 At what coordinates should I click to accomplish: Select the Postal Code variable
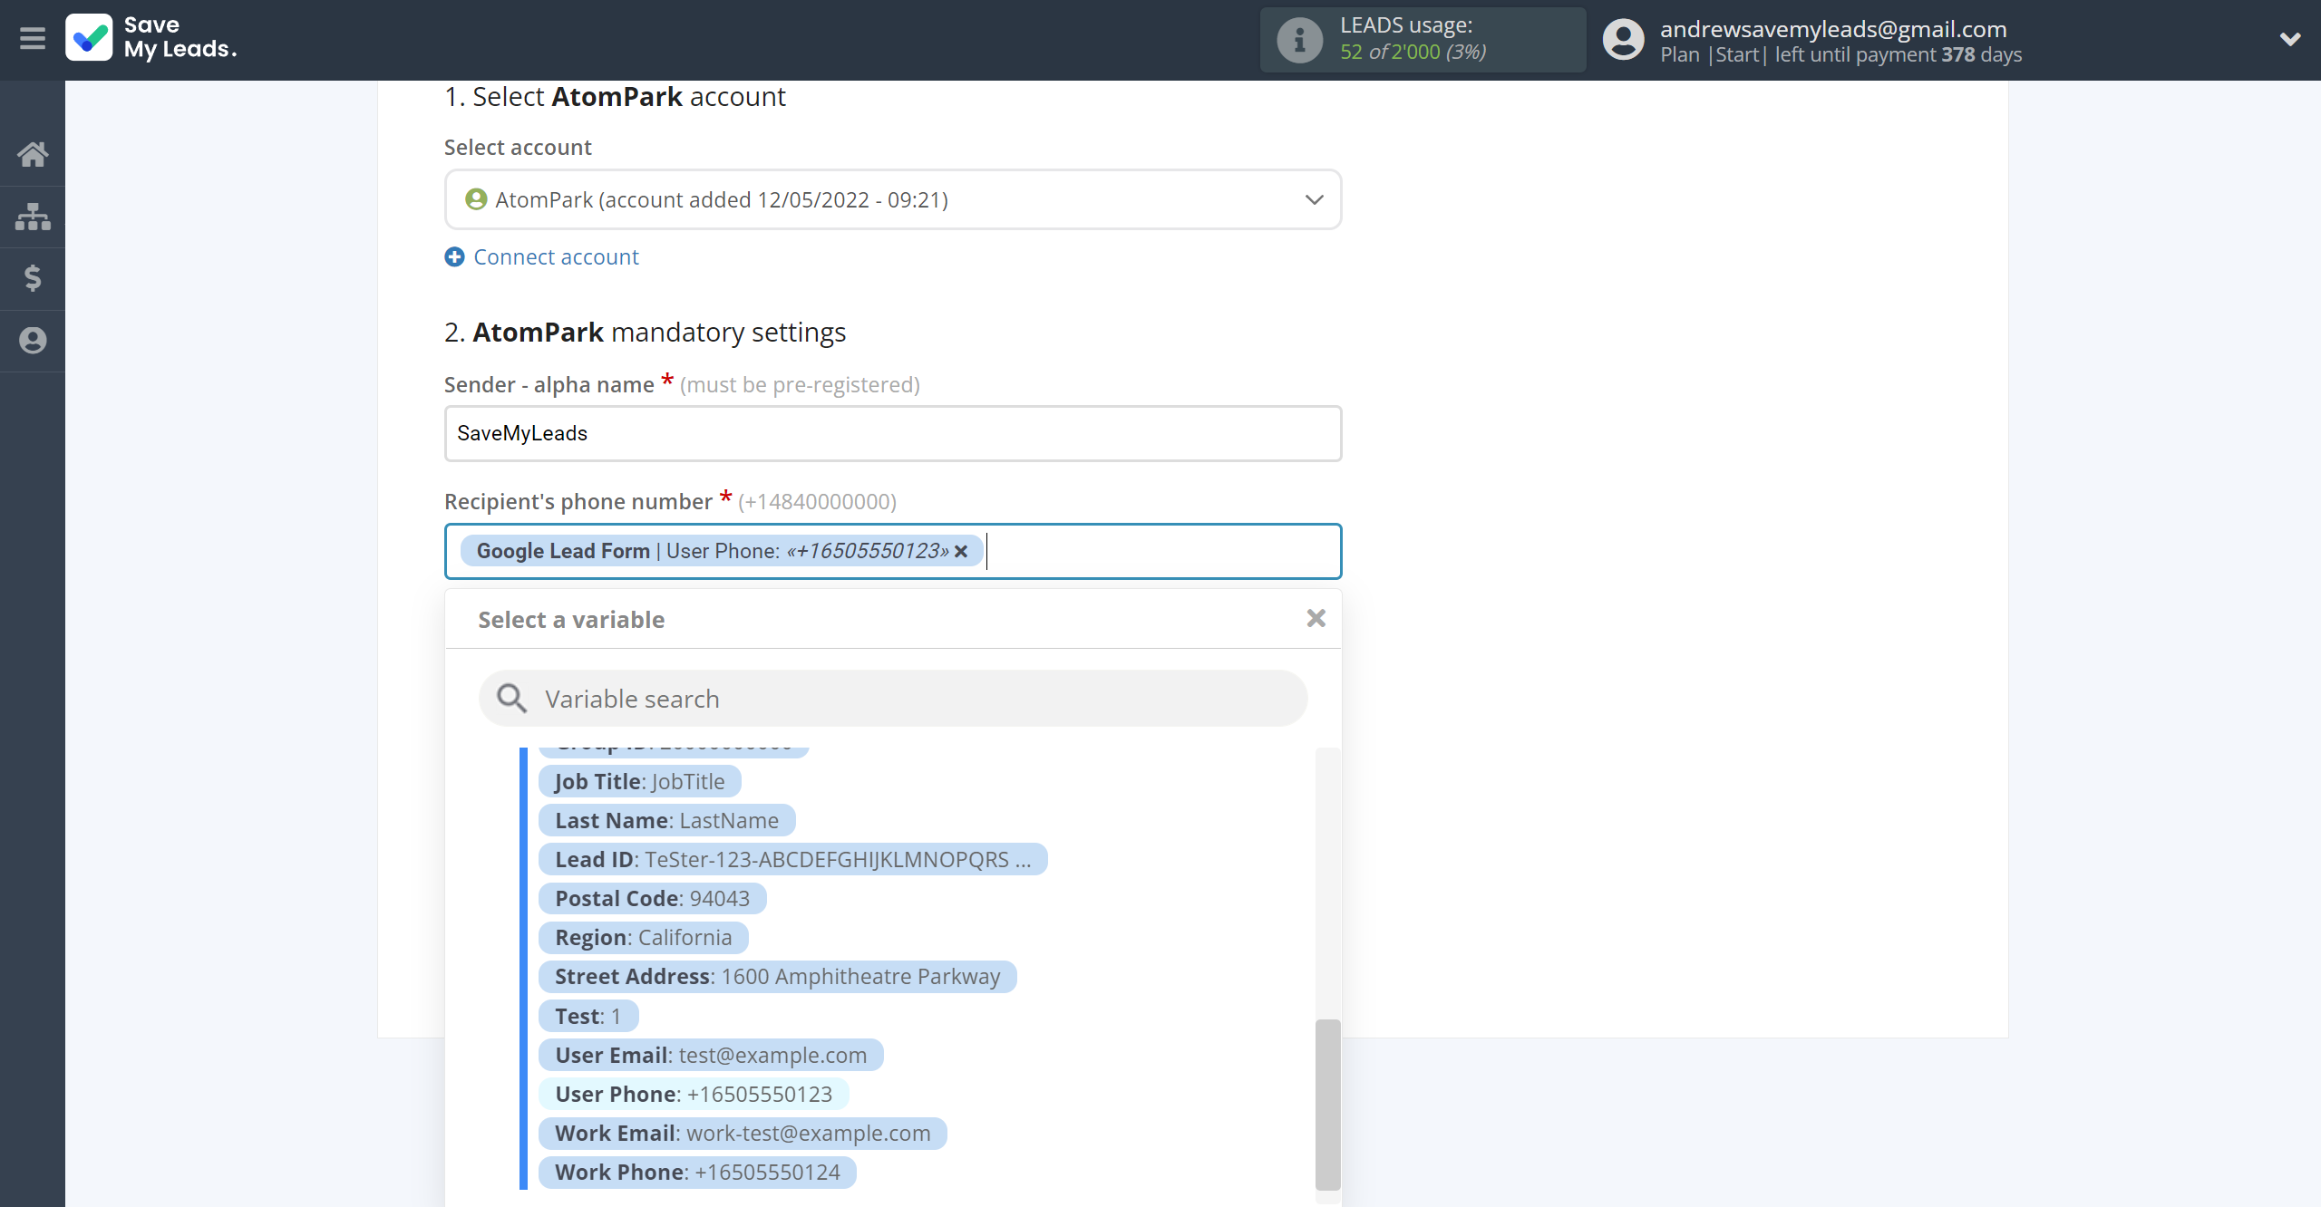[653, 898]
